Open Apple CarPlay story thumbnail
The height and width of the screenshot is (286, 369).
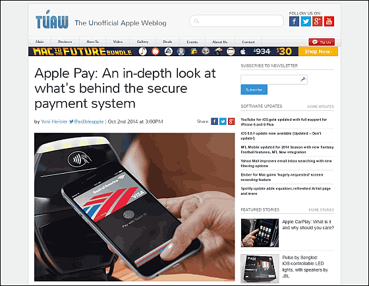click(260, 233)
